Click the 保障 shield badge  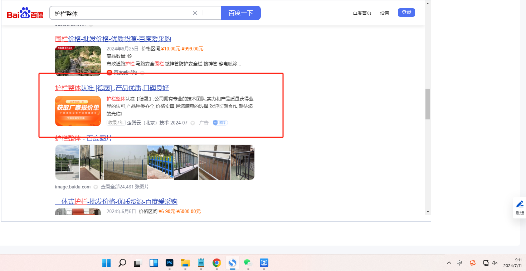[x=220, y=123]
